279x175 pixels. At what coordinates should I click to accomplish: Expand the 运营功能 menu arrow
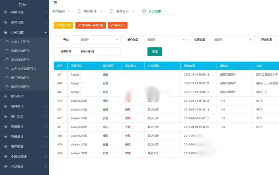pos(45,22)
